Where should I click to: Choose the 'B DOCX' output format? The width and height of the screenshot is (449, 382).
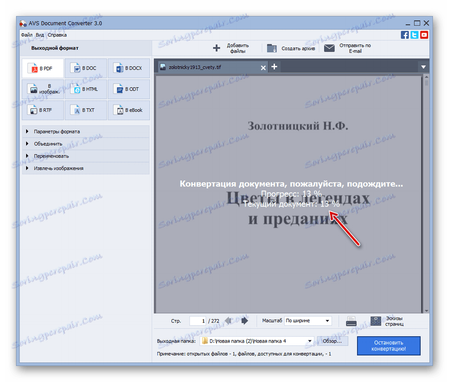click(x=128, y=68)
